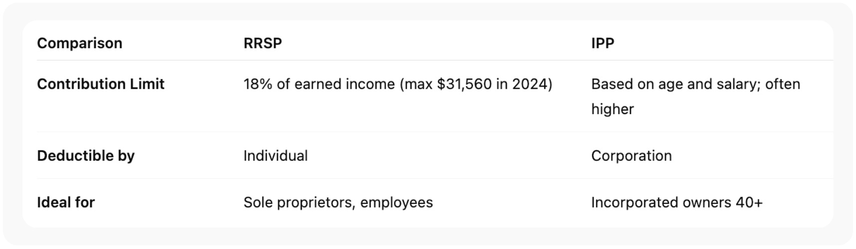The width and height of the screenshot is (856, 249).
Task: Click the Comparison column header
Action: tap(79, 43)
